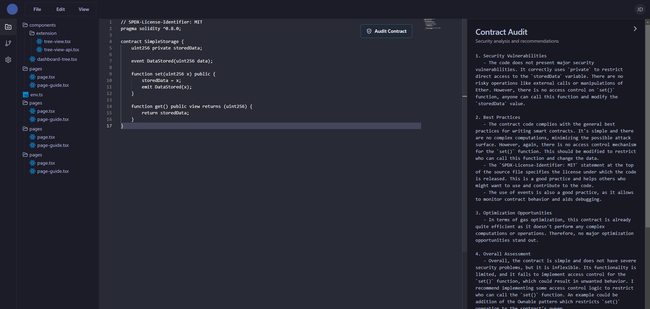
Task: Click 'function set(uint256 x) public {' line
Action: click(x=173, y=74)
